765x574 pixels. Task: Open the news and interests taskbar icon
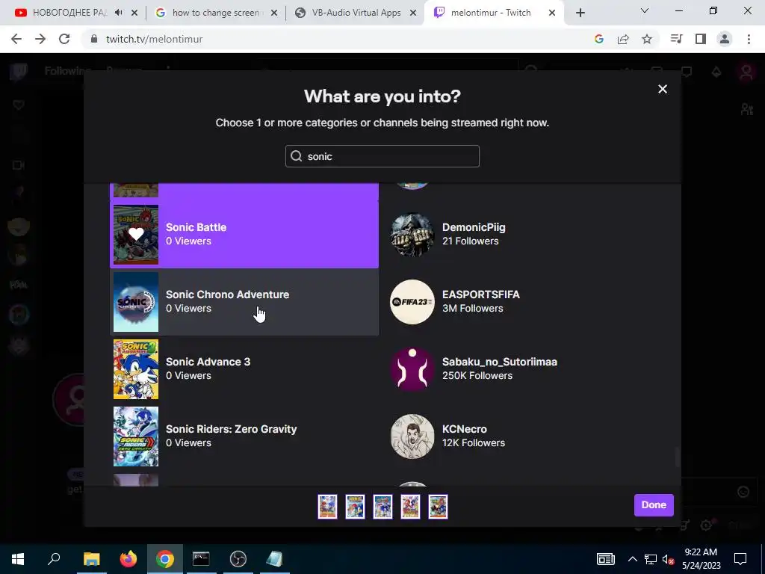605,559
